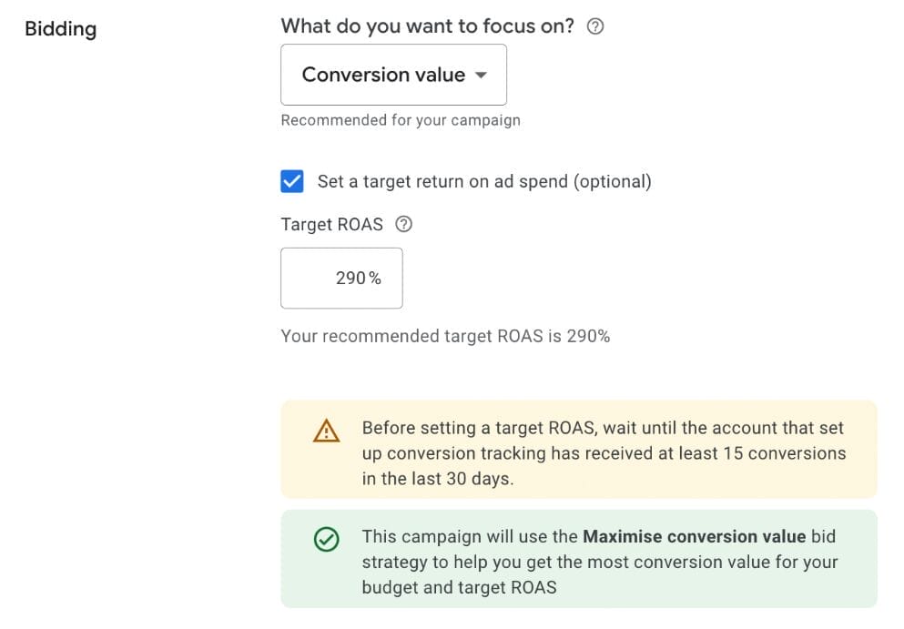
Task: Click inside the 290% Target ROAS field
Action: click(x=341, y=278)
